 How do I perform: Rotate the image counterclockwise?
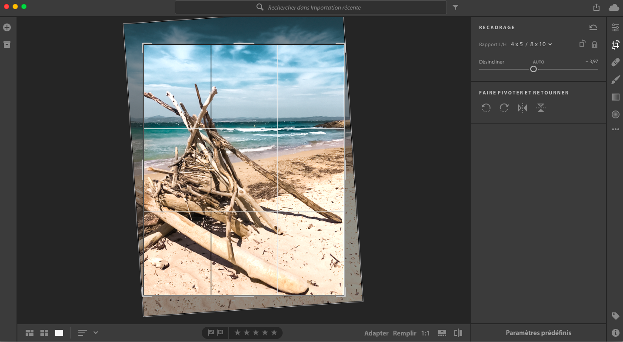486,108
